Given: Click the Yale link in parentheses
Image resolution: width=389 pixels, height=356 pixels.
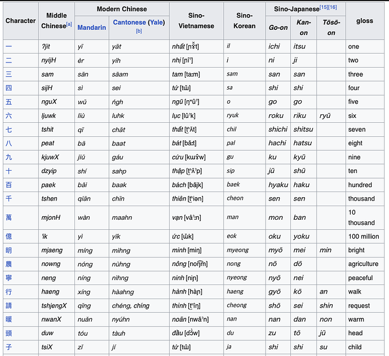Looking at the screenshot, I should click(x=157, y=23).
